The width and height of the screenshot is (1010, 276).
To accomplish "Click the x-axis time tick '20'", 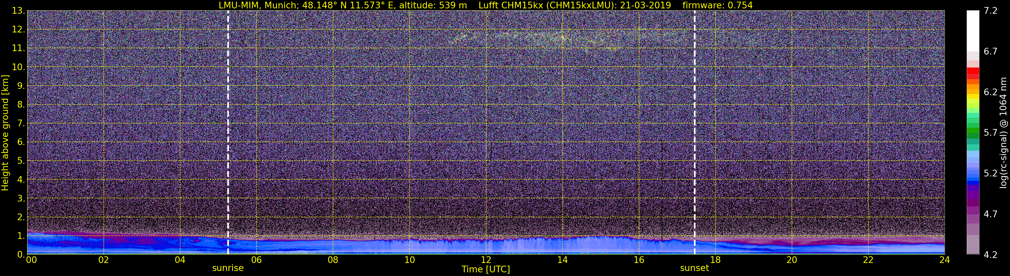I will [x=792, y=260].
